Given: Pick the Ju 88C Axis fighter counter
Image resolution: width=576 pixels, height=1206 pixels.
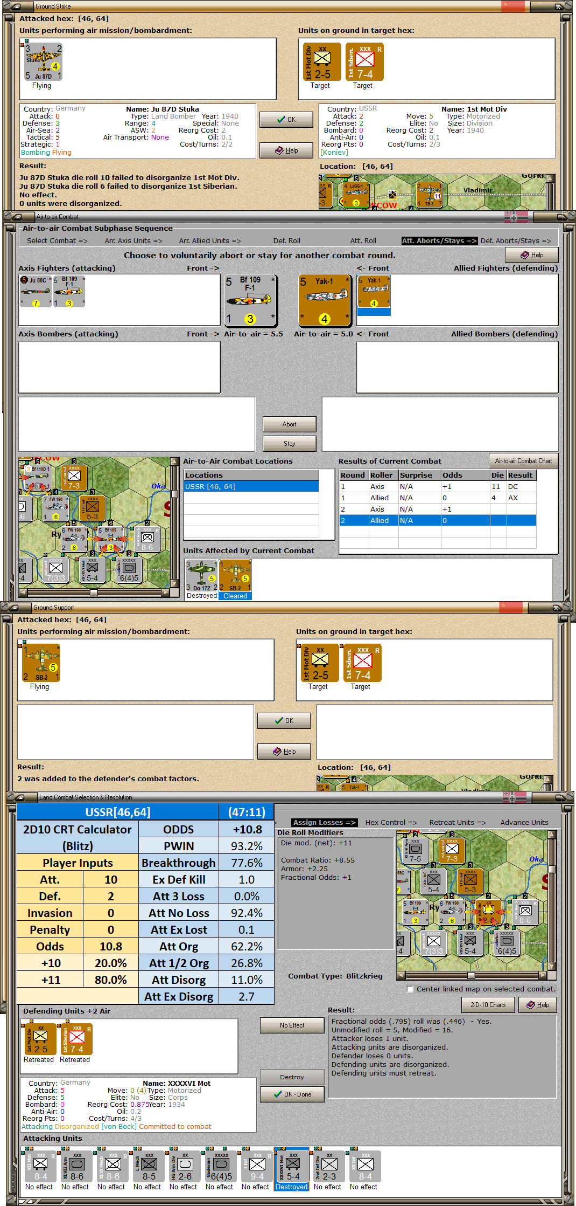Looking at the screenshot, I should click(x=36, y=291).
